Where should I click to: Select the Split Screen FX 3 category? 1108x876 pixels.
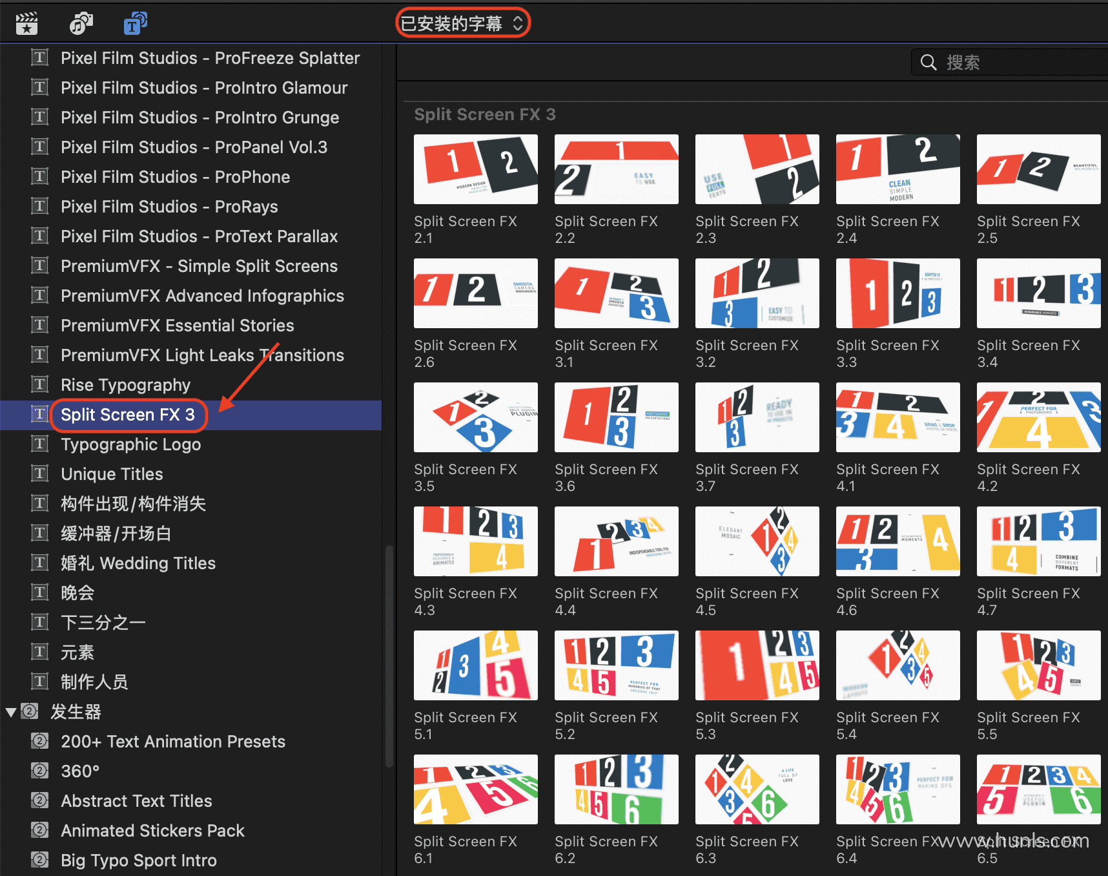point(127,415)
